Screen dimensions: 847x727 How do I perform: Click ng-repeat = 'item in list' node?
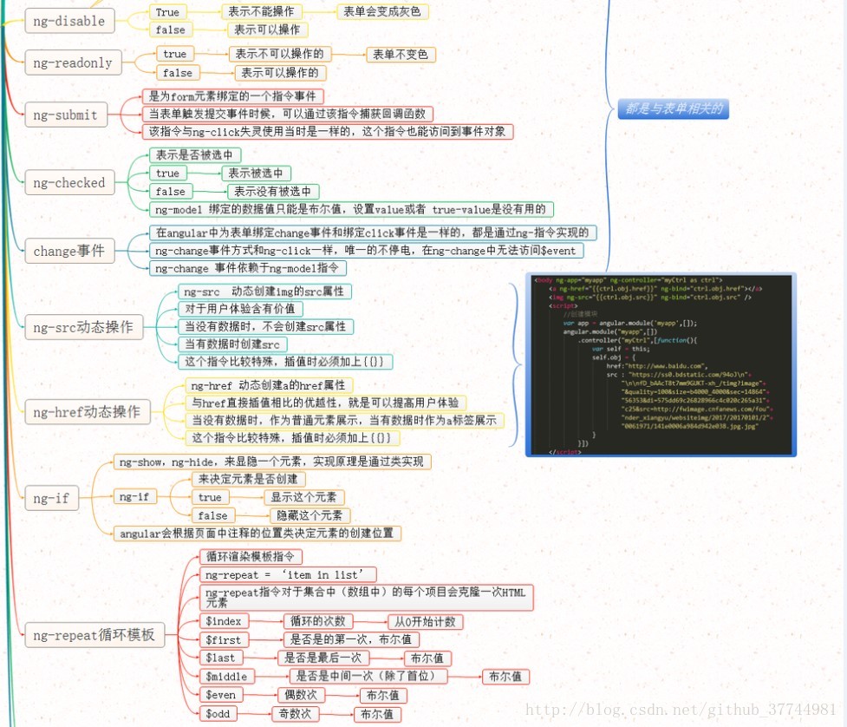287,574
